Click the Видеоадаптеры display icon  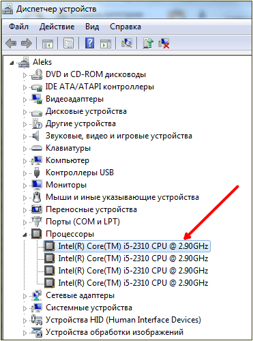(x=37, y=99)
